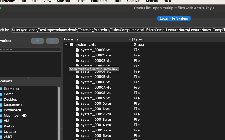Open the Filters menu
225x140 pixels.
tap(80, 1)
